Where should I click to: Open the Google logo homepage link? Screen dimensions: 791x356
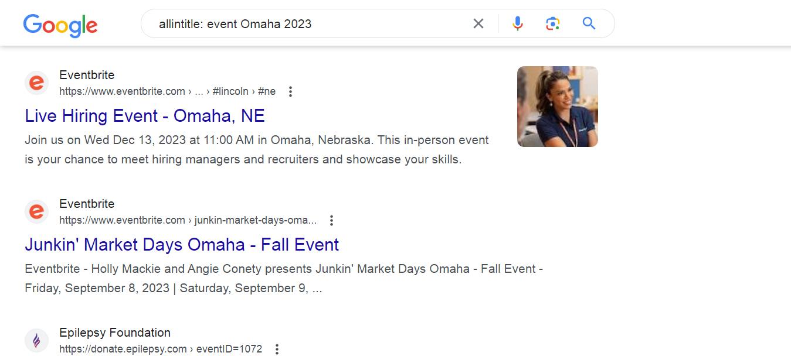(x=60, y=25)
